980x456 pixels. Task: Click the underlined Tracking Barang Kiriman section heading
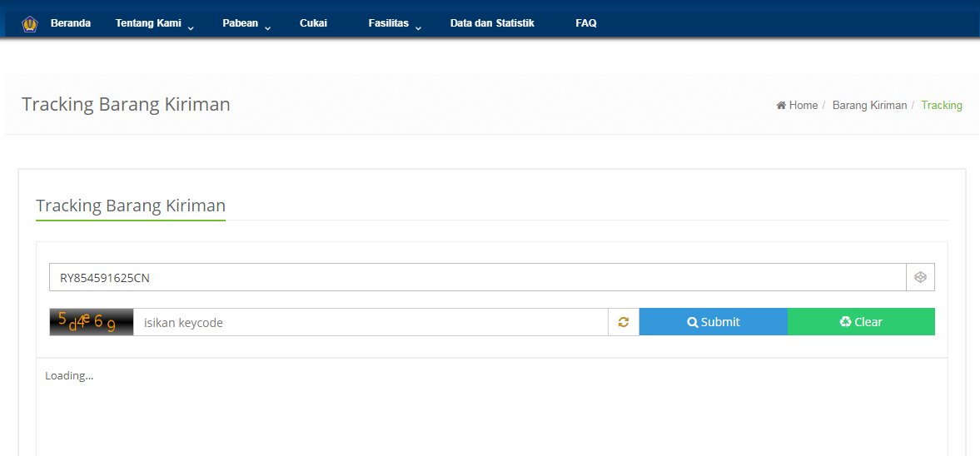[x=131, y=206]
